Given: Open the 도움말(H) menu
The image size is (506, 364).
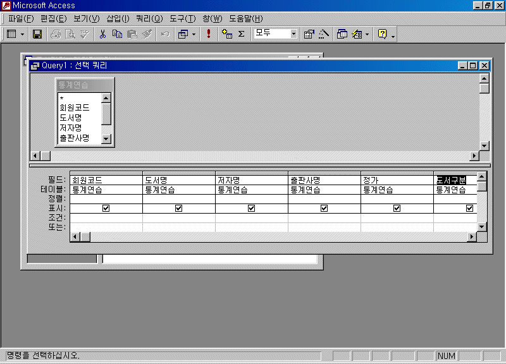Looking at the screenshot, I should (x=246, y=19).
